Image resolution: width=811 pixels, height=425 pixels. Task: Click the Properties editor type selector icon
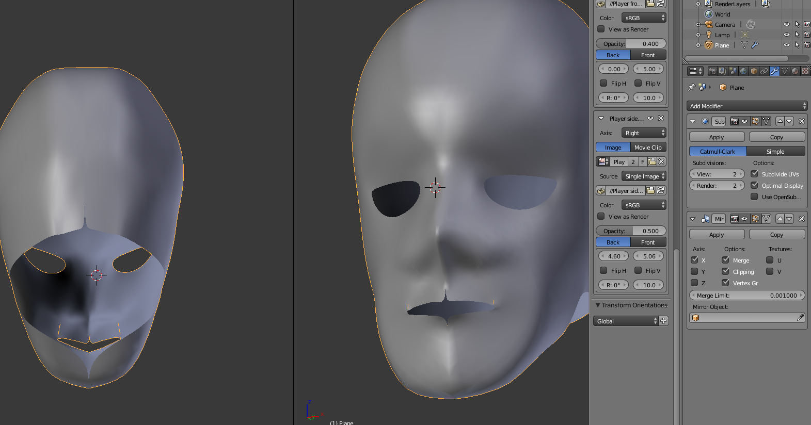695,71
